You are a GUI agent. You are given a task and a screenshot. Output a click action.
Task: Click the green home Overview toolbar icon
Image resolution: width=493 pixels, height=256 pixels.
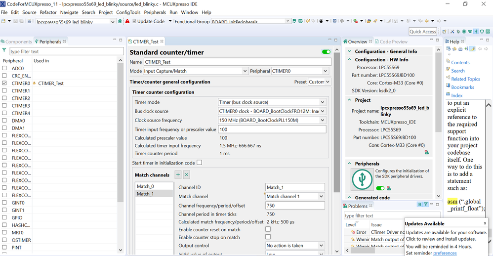pos(120,21)
